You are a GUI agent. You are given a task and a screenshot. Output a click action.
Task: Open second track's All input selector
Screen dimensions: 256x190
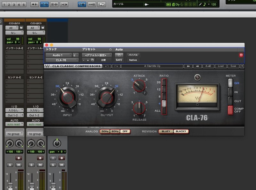(x=33, y=28)
